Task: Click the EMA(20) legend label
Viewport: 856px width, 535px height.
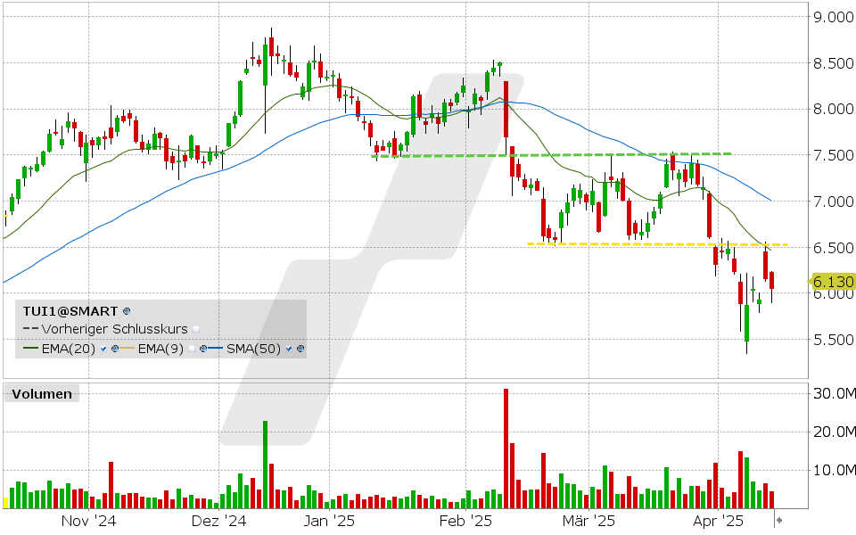Action: click(x=69, y=349)
